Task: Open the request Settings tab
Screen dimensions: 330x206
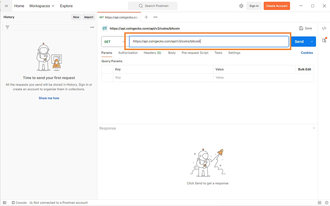Action: pos(234,53)
